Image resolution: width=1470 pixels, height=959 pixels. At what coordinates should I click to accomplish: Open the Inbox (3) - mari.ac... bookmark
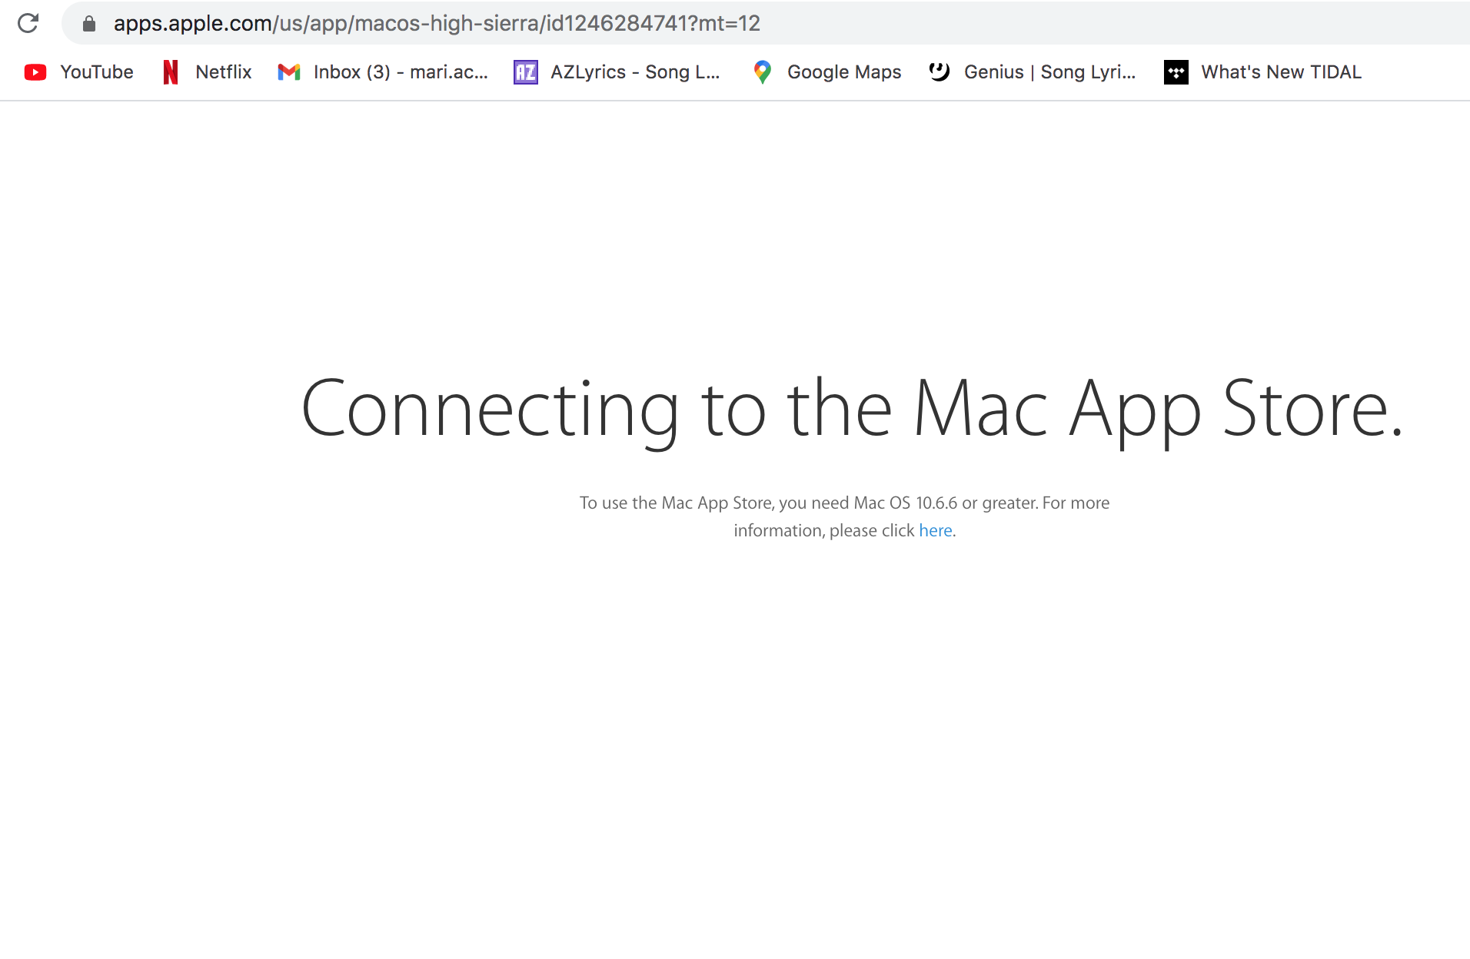tap(401, 71)
